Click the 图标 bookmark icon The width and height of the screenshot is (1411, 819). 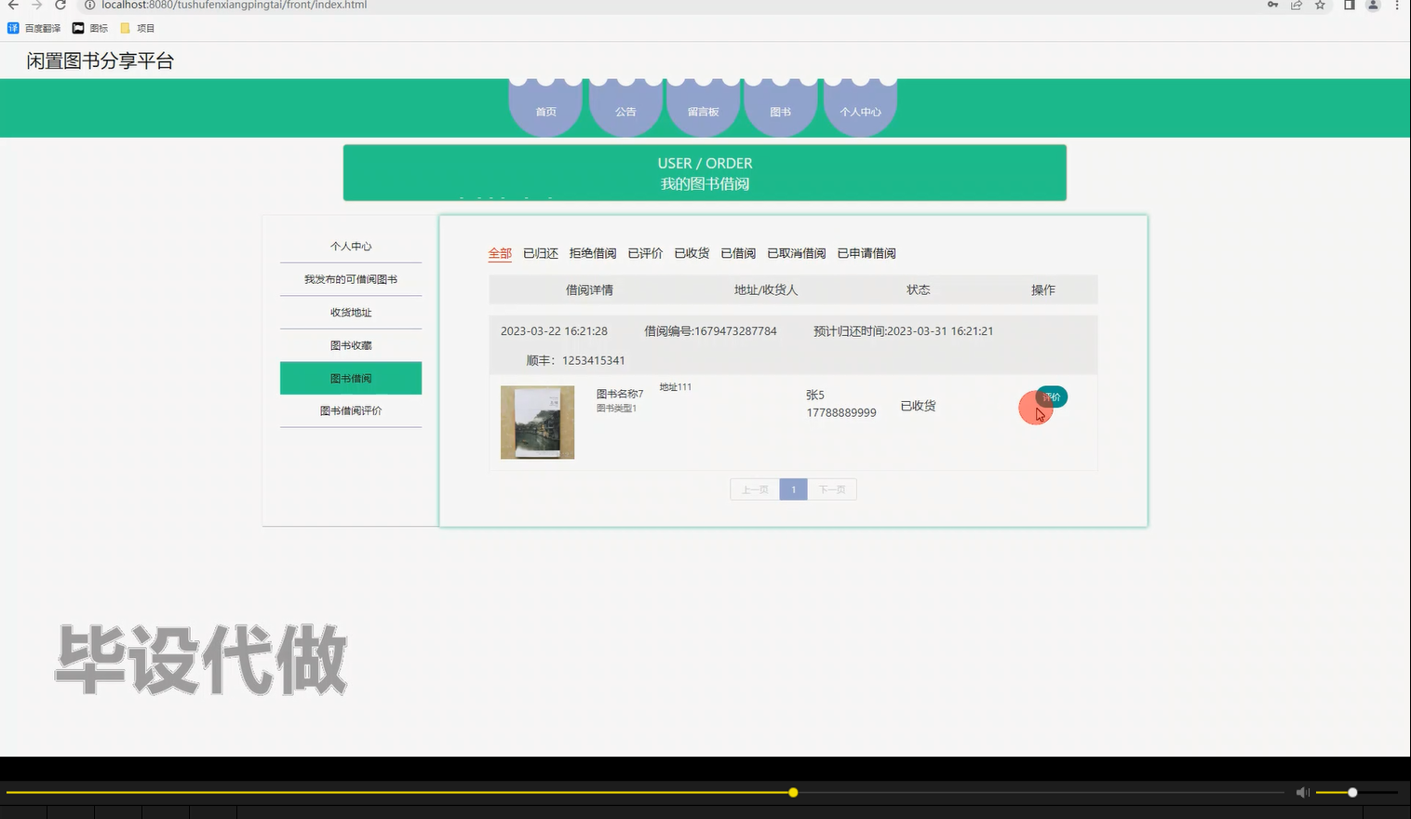point(79,27)
